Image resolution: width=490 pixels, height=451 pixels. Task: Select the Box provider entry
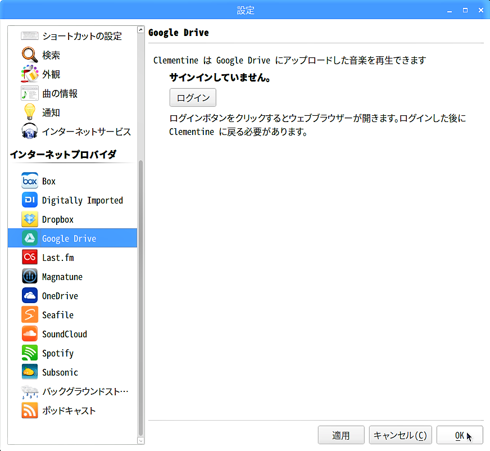pyautogui.click(x=72, y=181)
